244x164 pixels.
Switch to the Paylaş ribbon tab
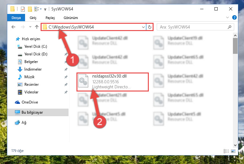click(x=50, y=18)
